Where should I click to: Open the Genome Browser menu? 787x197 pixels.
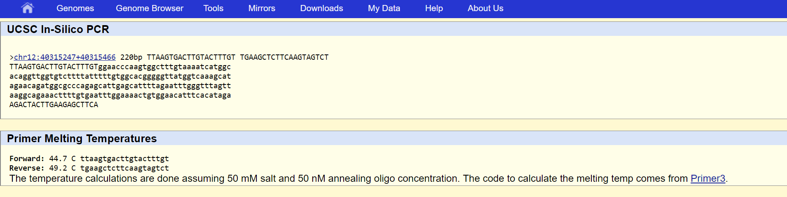coord(149,8)
